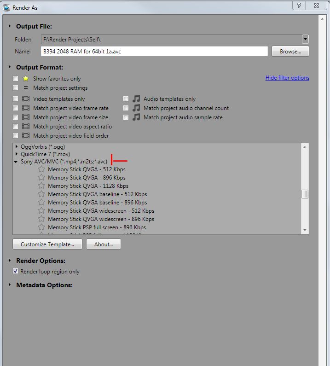The image size is (330, 366).
Task: Uncheck Render loop region only
Action: [x=16, y=272]
